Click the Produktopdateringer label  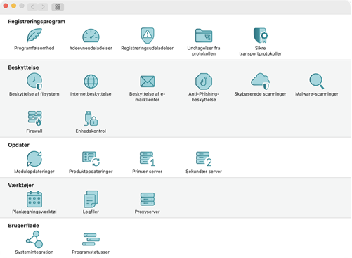tap(91, 172)
